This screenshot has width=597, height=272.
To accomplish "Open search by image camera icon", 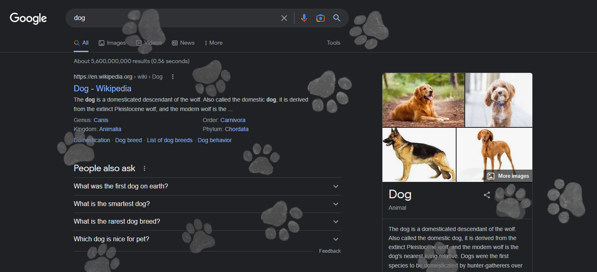I will pyautogui.click(x=321, y=18).
